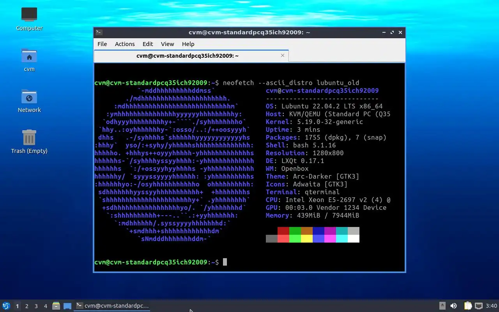
Task: Click the 'Packages: 1755 (dpkg)' line
Action: click(x=326, y=137)
